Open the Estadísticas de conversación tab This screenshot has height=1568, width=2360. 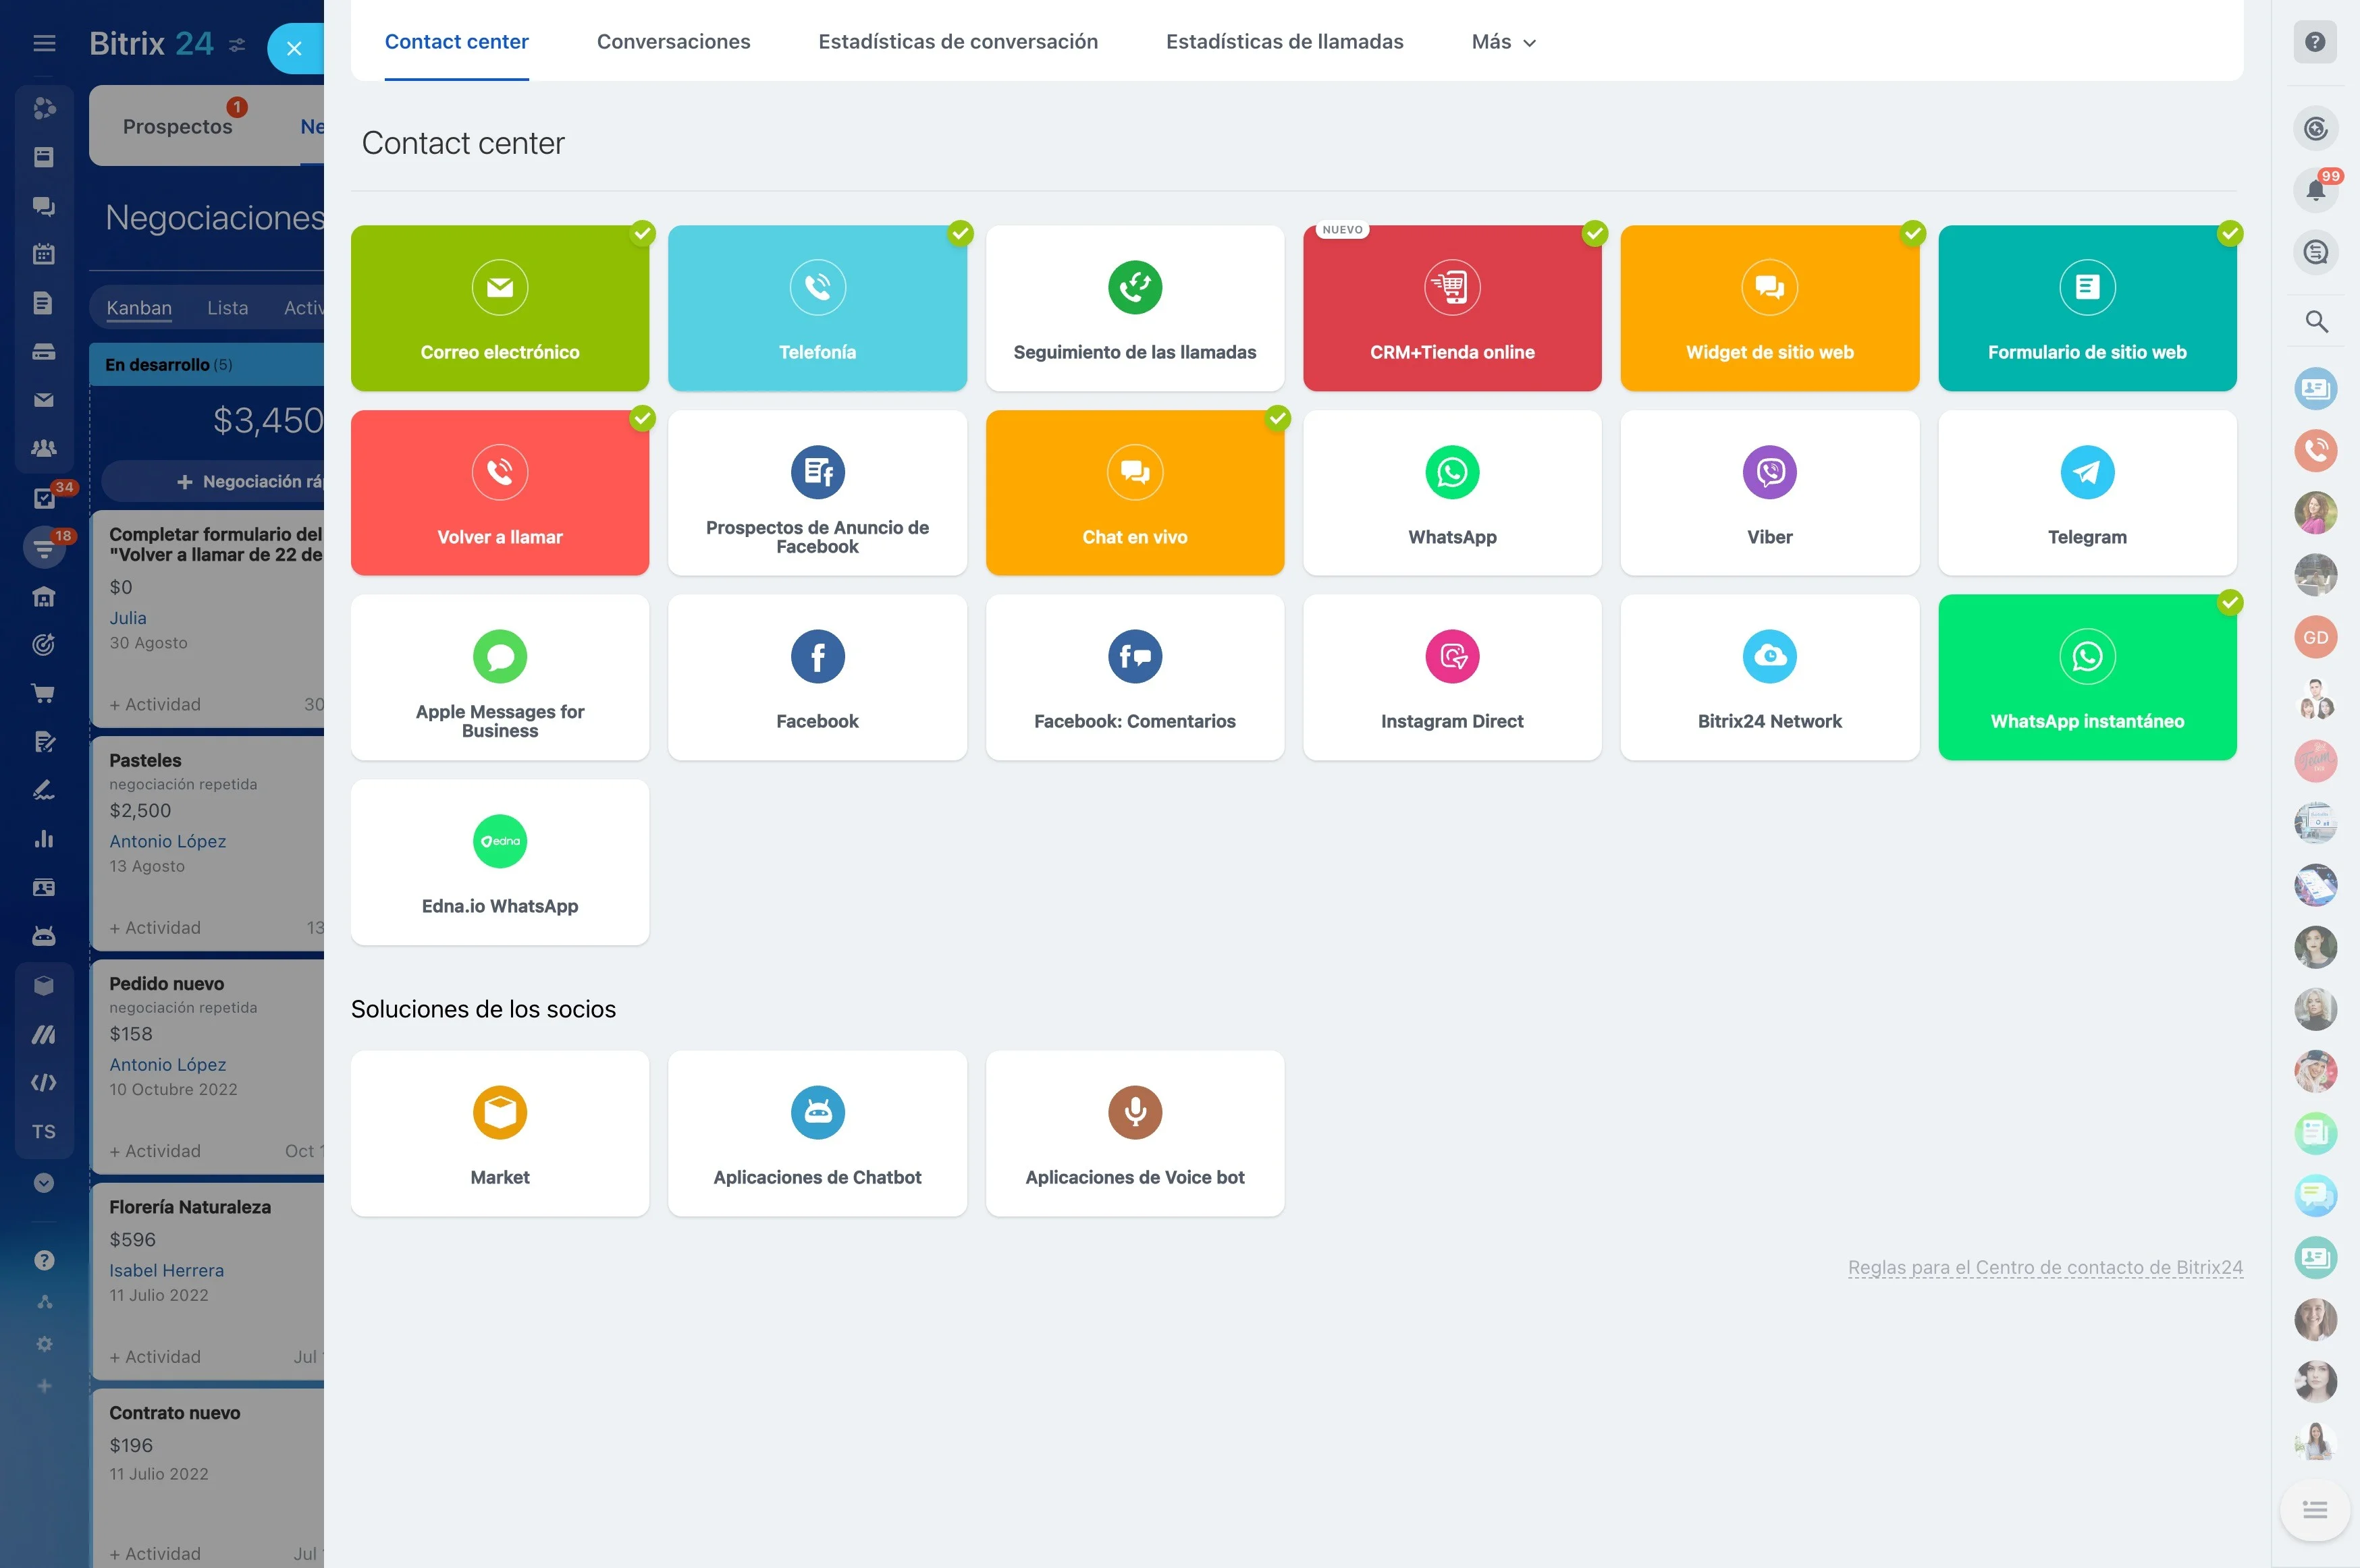[957, 42]
